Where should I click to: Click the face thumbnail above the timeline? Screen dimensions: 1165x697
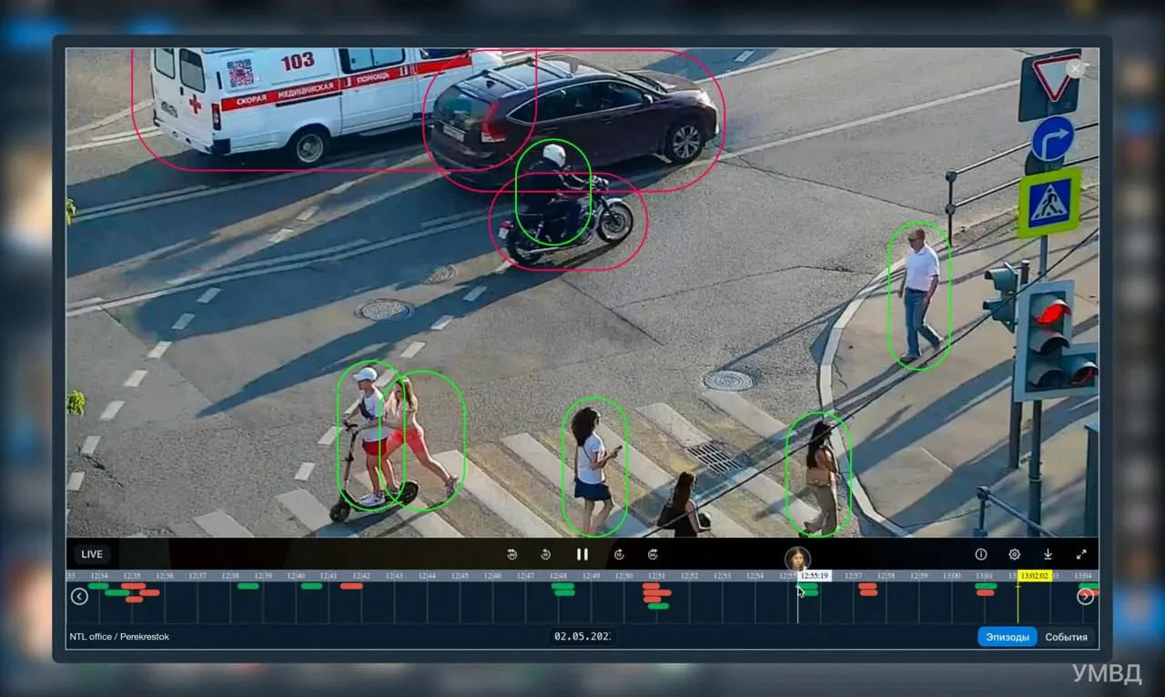point(797,558)
